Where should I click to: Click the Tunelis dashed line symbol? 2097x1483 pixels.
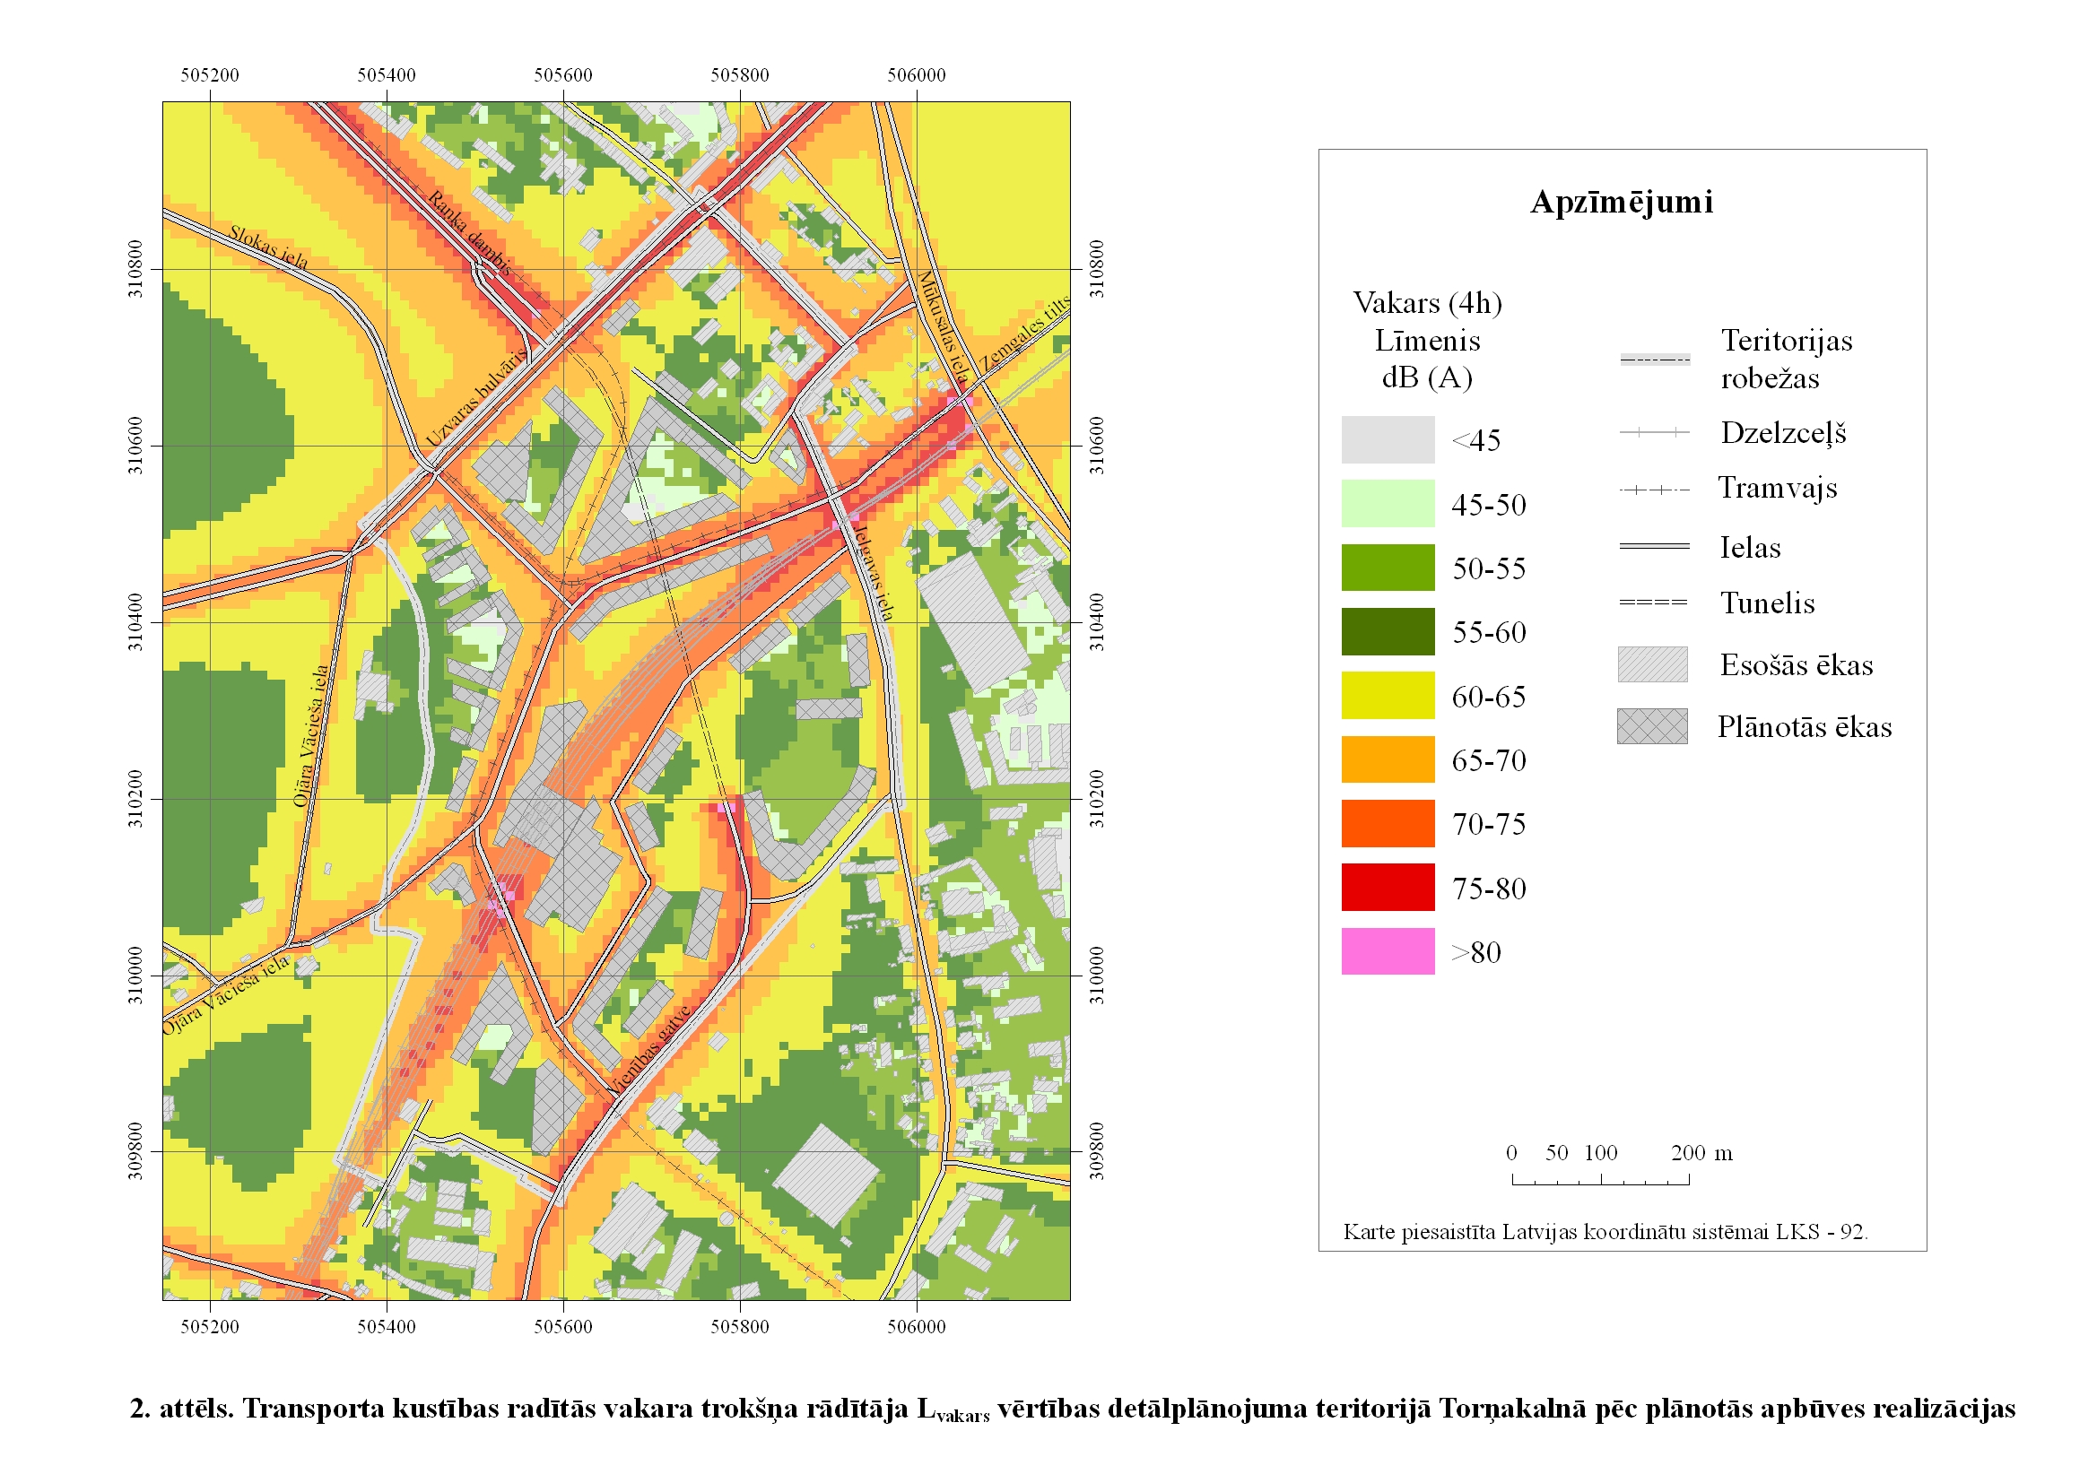point(1654,603)
